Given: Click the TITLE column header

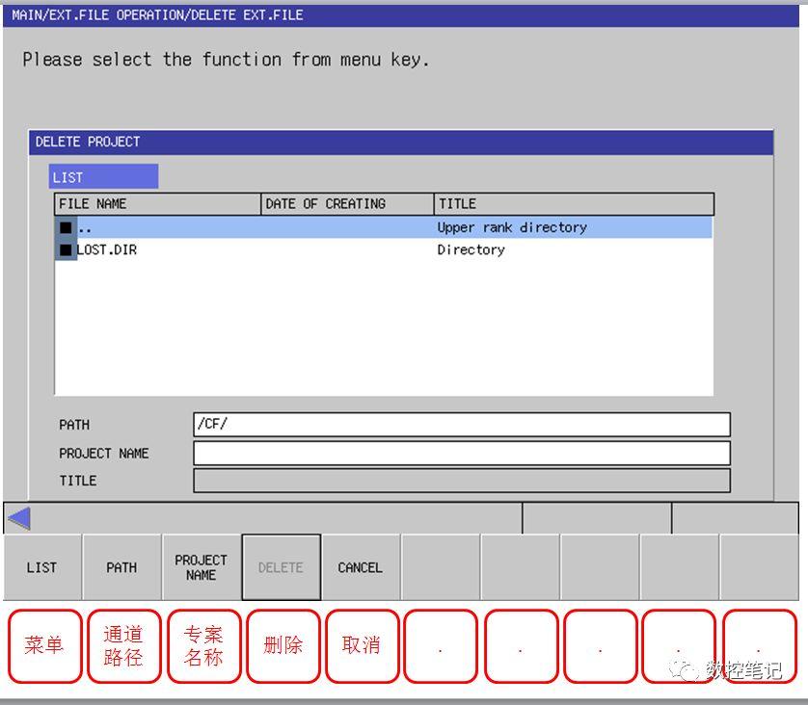Looking at the screenshot, I should coord(574,204).
